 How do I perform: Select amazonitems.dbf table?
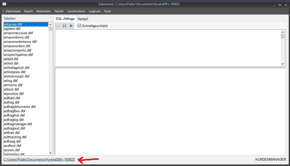pos(26,37)
